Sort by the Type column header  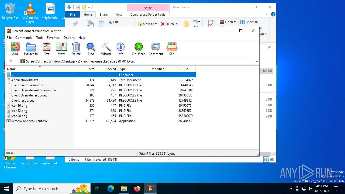(134, 69)
